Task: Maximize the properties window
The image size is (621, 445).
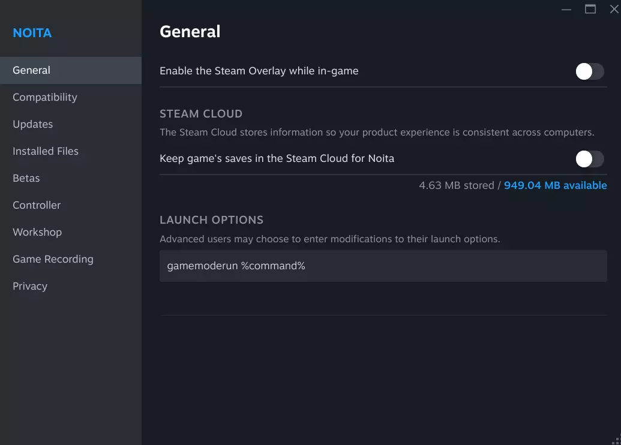Action: click(590, 9)
